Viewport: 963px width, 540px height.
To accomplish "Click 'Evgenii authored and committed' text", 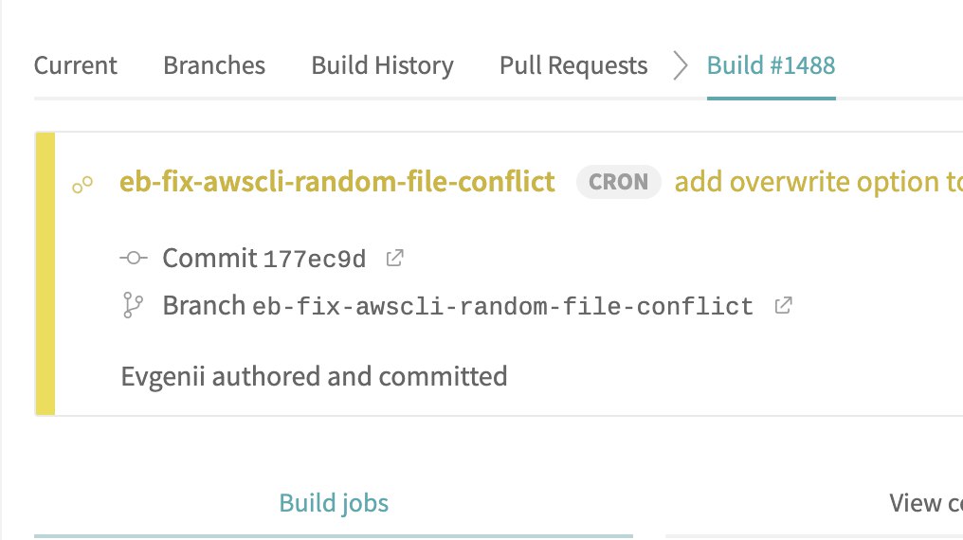I will 314,376.
